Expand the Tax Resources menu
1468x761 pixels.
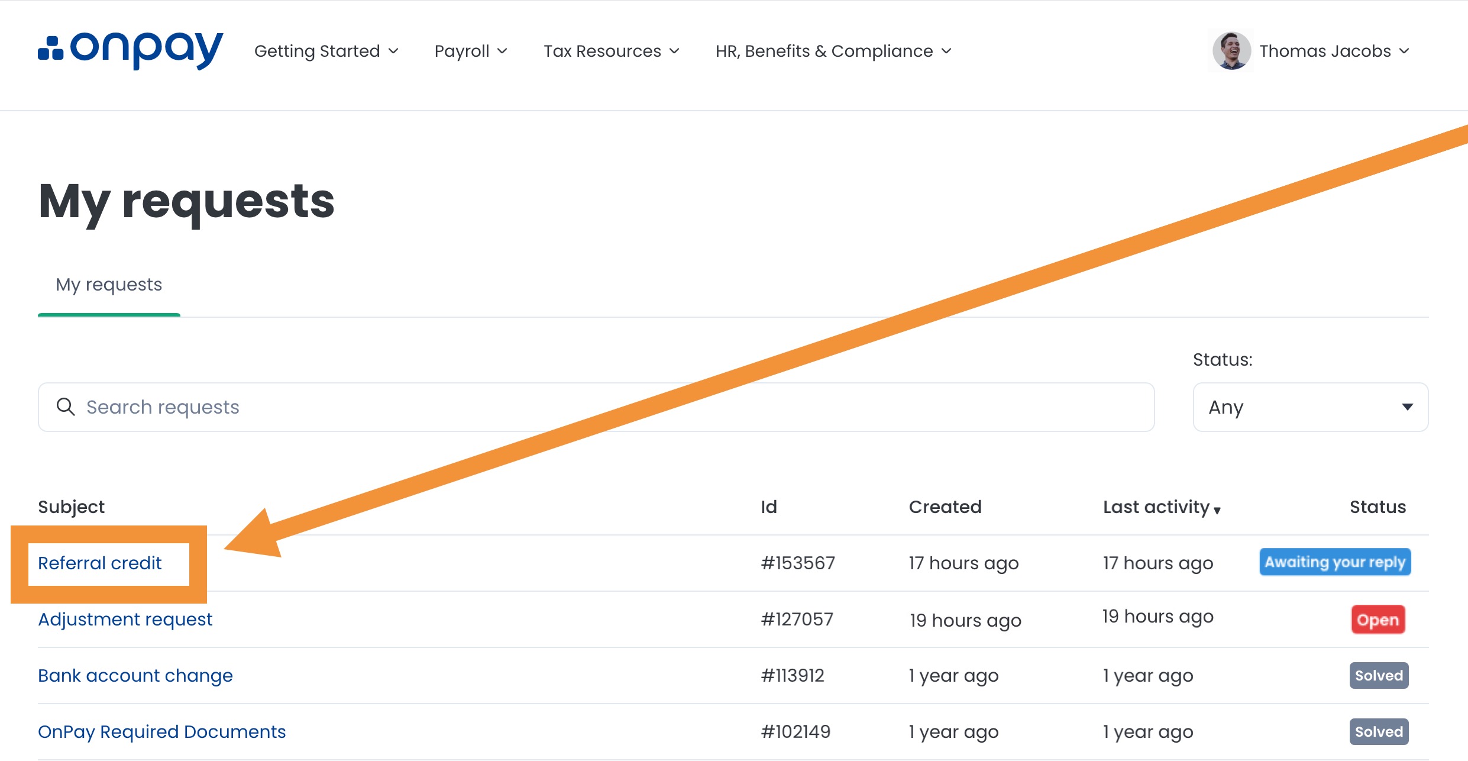coord(612,51)
